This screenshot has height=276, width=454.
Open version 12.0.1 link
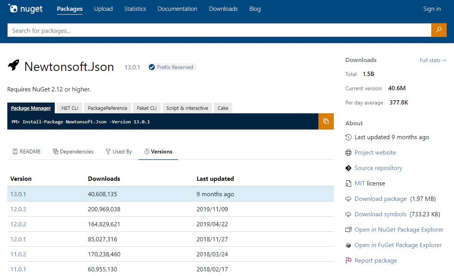(x=18, y=239)
